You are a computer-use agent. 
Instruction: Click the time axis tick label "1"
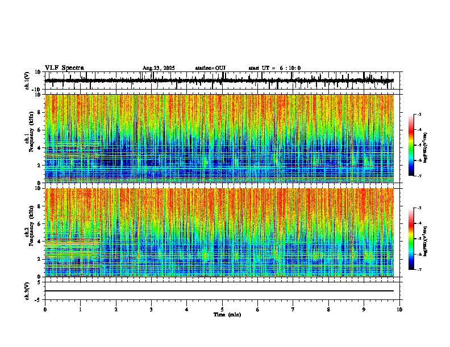click(x=80, y=310)
